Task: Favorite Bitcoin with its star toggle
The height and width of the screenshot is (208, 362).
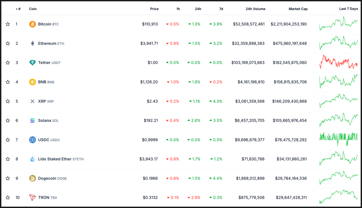Action: pyautogui.click(x=8, y=24)
